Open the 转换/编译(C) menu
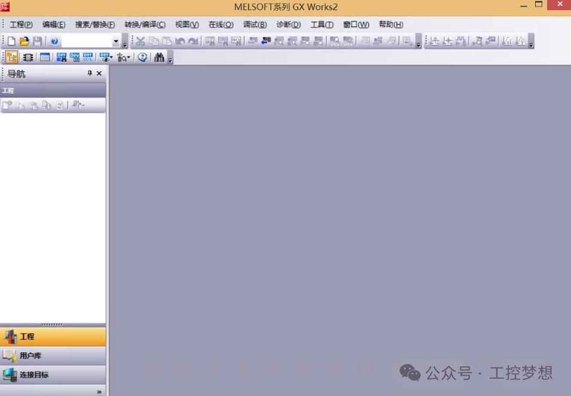The image size is (571, 396). (145, 25)
